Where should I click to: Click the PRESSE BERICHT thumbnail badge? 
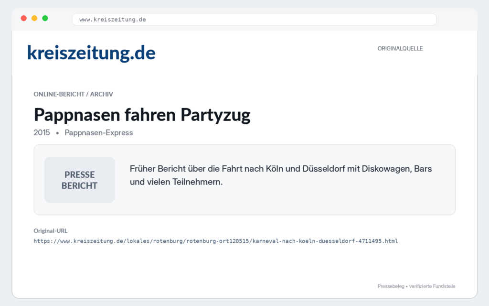pyautogui.click(x=80, y=180)
